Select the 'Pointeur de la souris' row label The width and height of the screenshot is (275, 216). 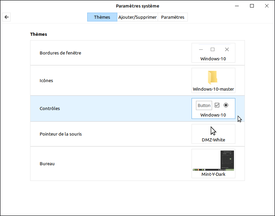point(61,134)
